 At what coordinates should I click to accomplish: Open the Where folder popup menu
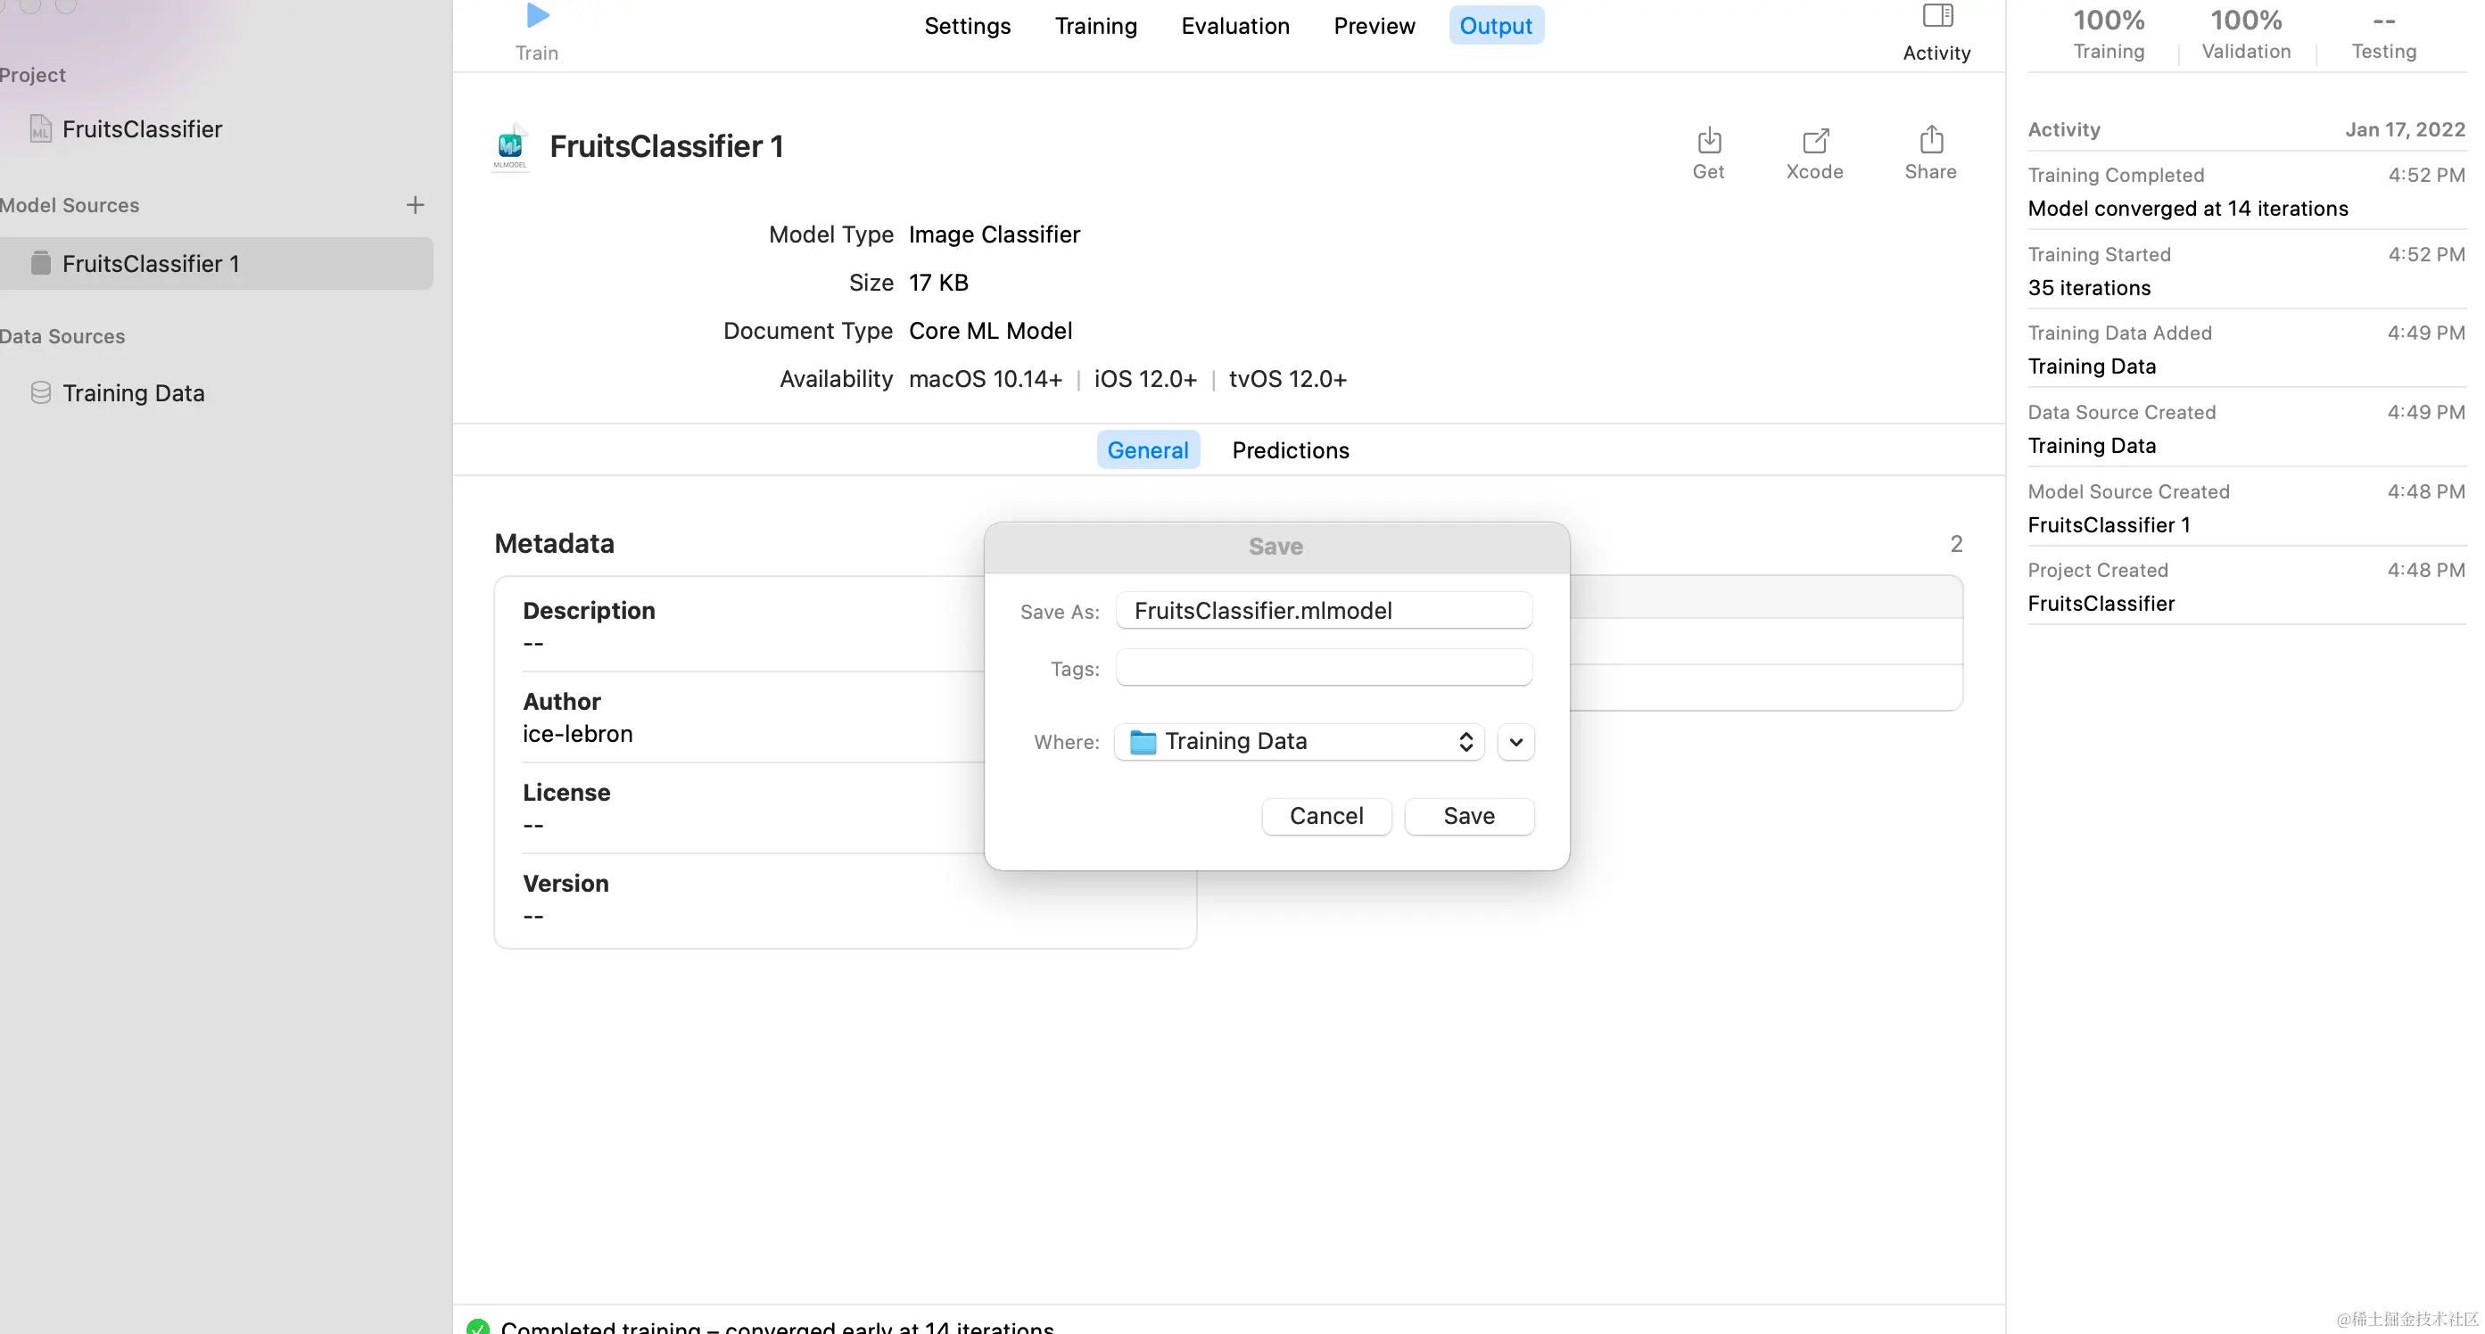1299,742
